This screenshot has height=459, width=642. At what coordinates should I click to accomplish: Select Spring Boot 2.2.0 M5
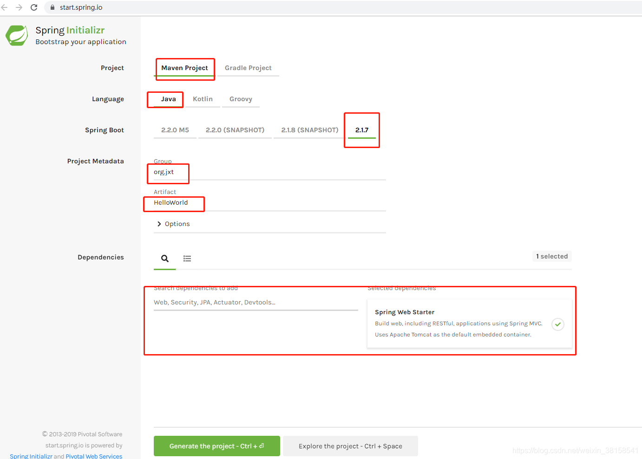pyautogui.click(x=175, y=130)
